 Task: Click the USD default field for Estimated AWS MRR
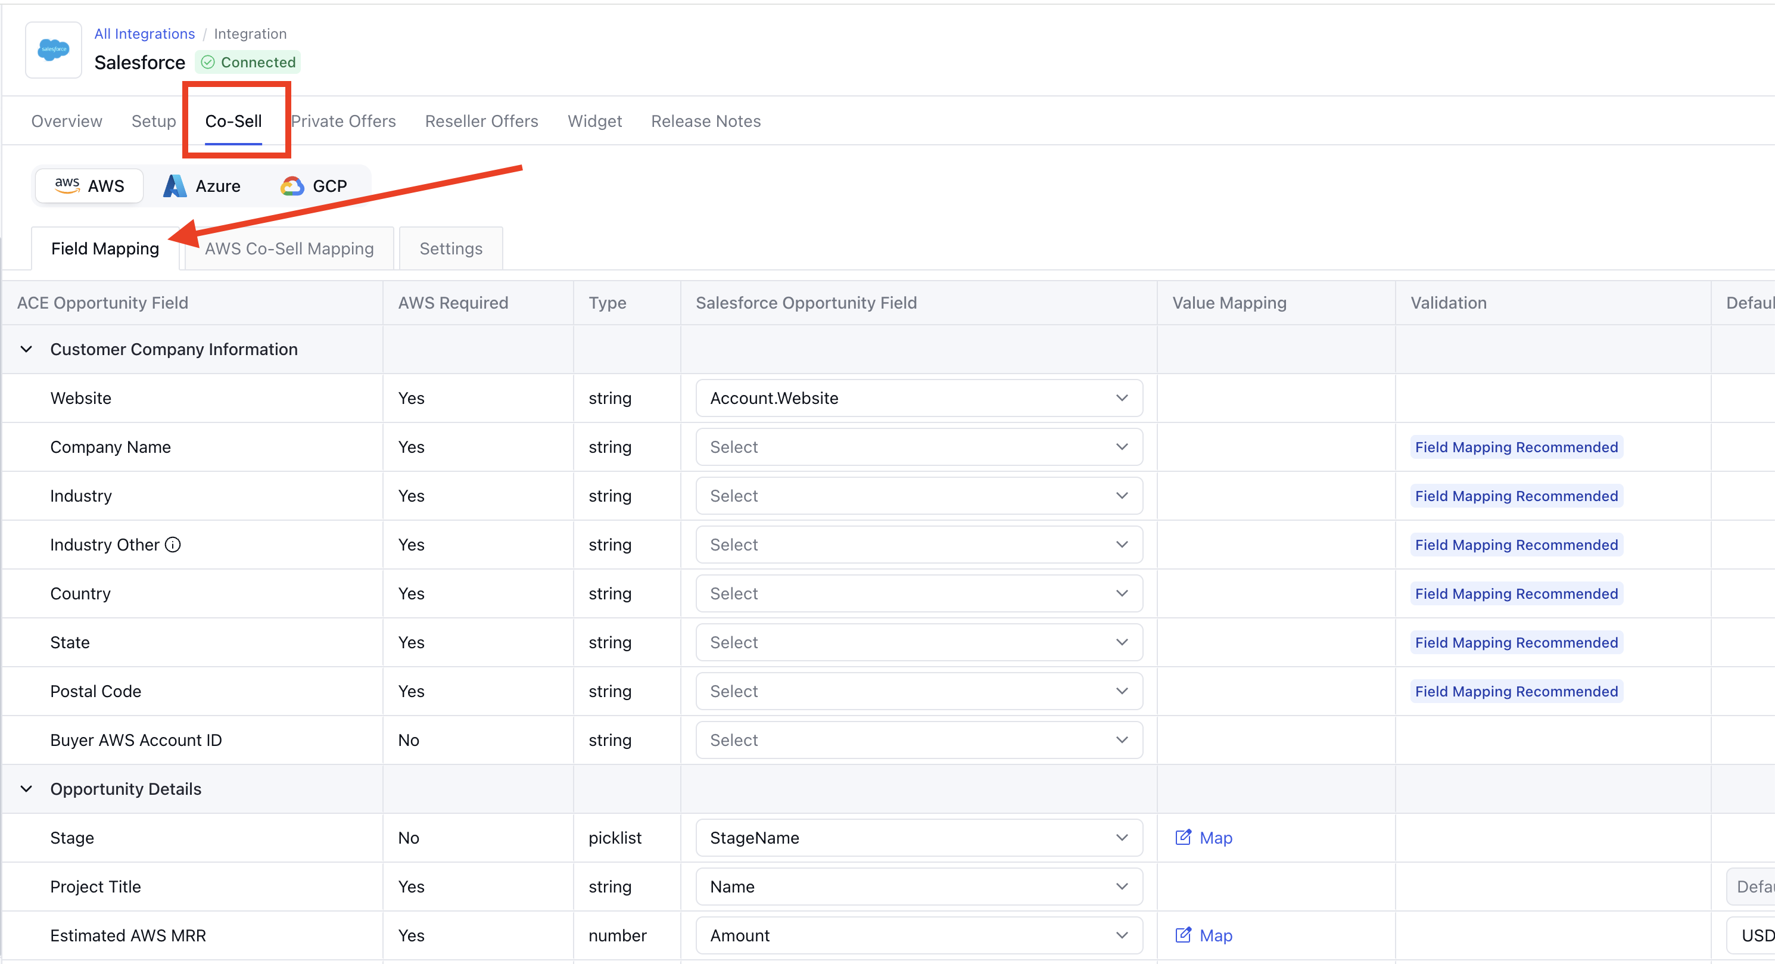(1750, 936)
